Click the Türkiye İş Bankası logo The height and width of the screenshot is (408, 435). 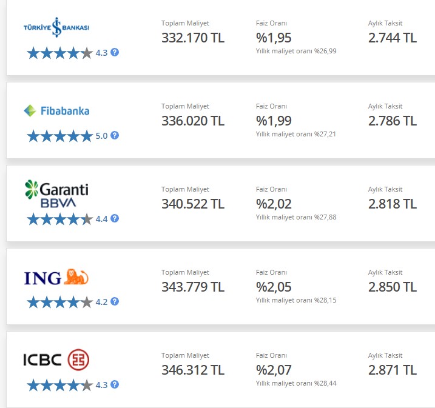(56, 27)
